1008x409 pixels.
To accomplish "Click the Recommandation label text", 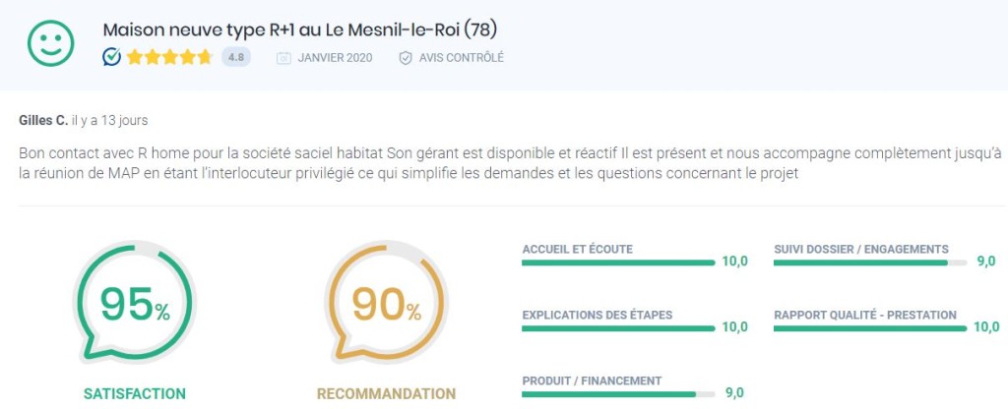I will point(386,393).
